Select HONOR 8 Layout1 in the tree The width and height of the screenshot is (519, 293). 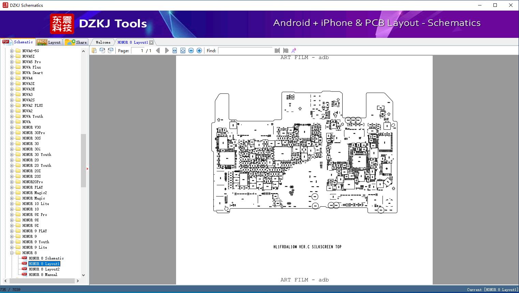(x=44, y=264)
